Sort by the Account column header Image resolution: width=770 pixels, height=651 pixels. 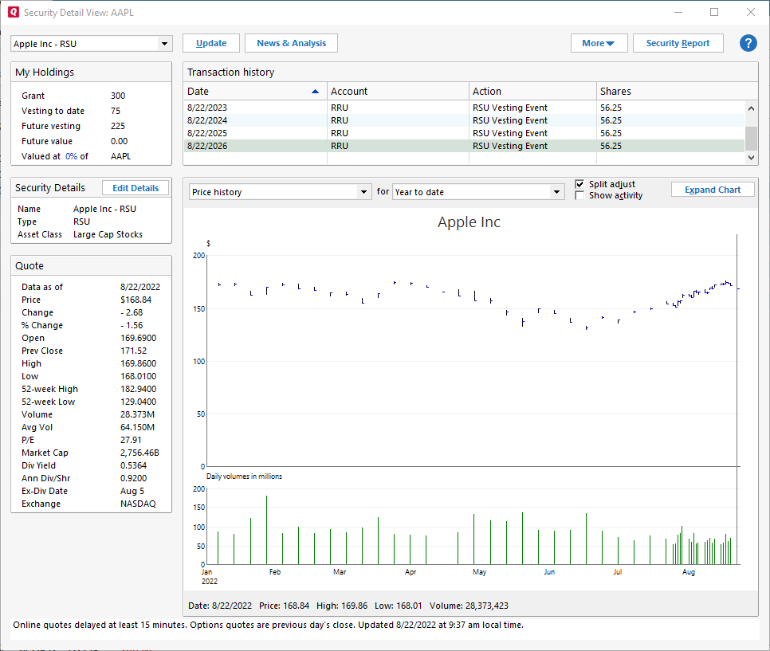(398, 92)
